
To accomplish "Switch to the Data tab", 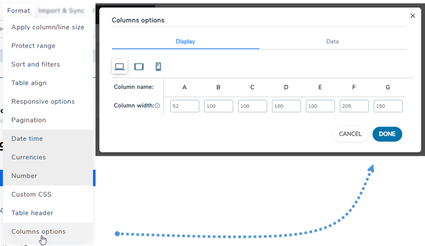I will [x=332, y=41].
